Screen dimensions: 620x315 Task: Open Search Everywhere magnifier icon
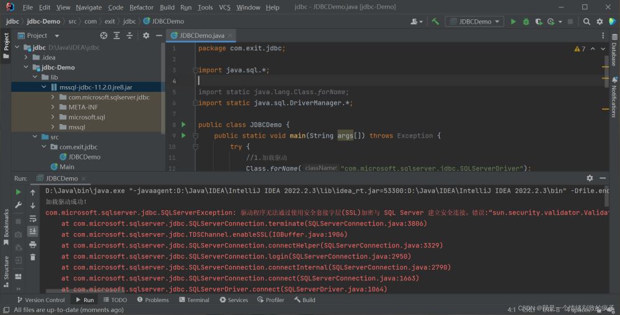[x=587, y=22]
